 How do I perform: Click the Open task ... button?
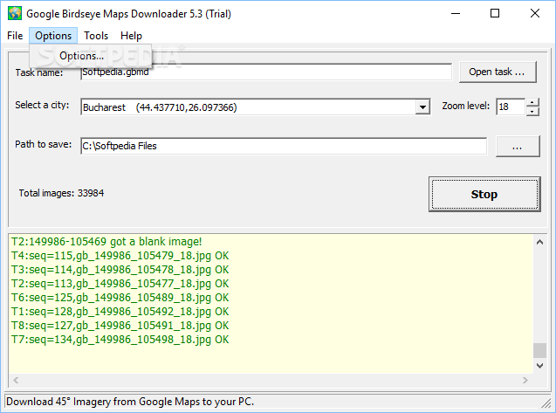(x=498, y=72)
